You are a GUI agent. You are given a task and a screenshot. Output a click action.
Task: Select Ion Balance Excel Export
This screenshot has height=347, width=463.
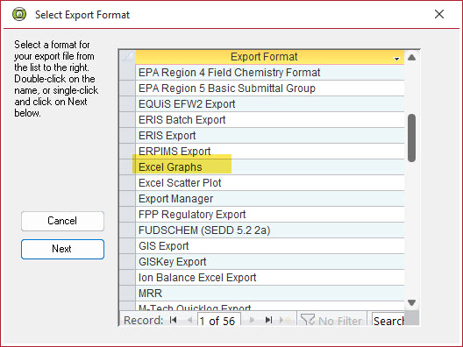pyautogui.click(x=270, y=278)
